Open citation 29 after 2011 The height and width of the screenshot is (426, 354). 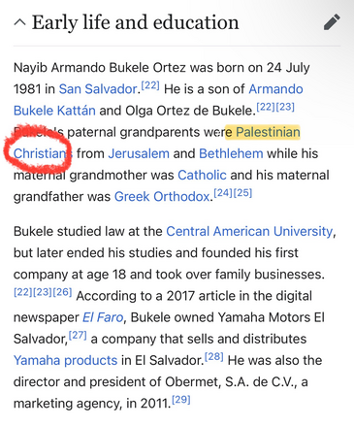coord(181,400)
